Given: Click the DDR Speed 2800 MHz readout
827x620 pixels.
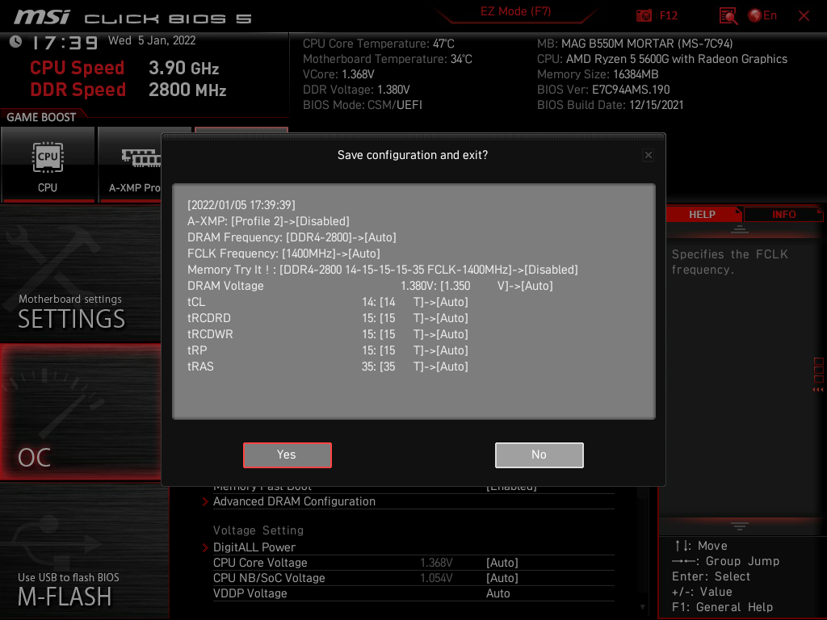Looking at the screenshot, I should [128, 90].
